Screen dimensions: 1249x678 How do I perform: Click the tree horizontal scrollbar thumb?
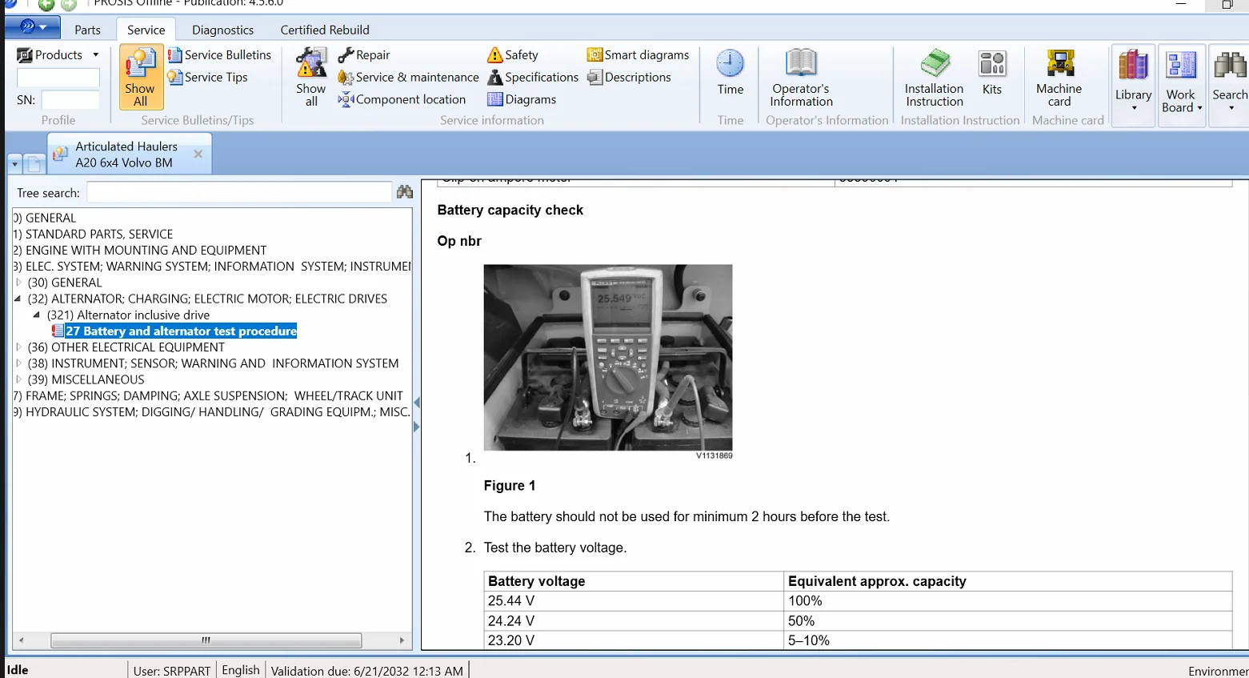pos(206,640)
